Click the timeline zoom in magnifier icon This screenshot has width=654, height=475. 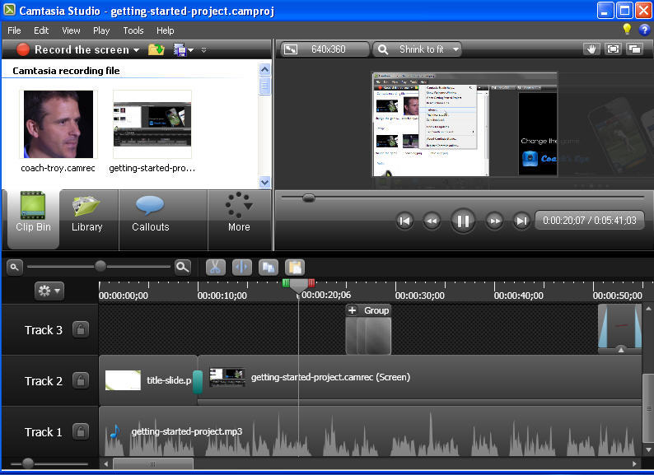[x=183, y=267]
